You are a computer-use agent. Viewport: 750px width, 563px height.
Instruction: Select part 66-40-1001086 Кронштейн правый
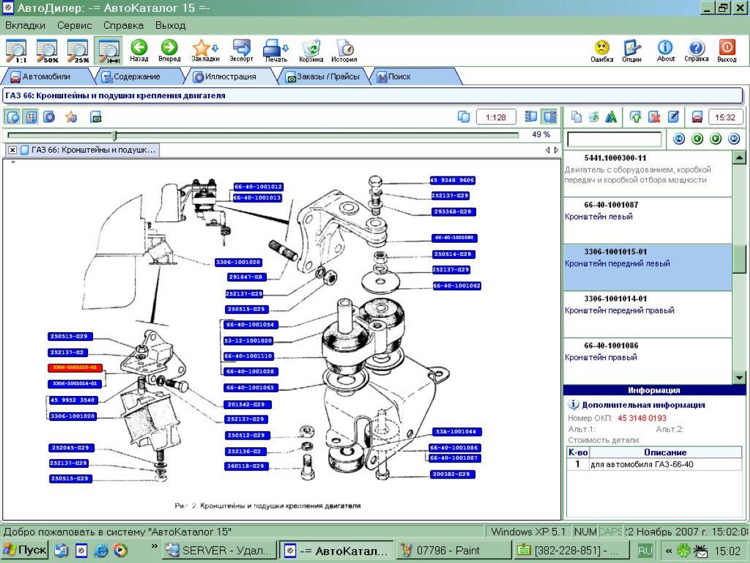point(647,361)
